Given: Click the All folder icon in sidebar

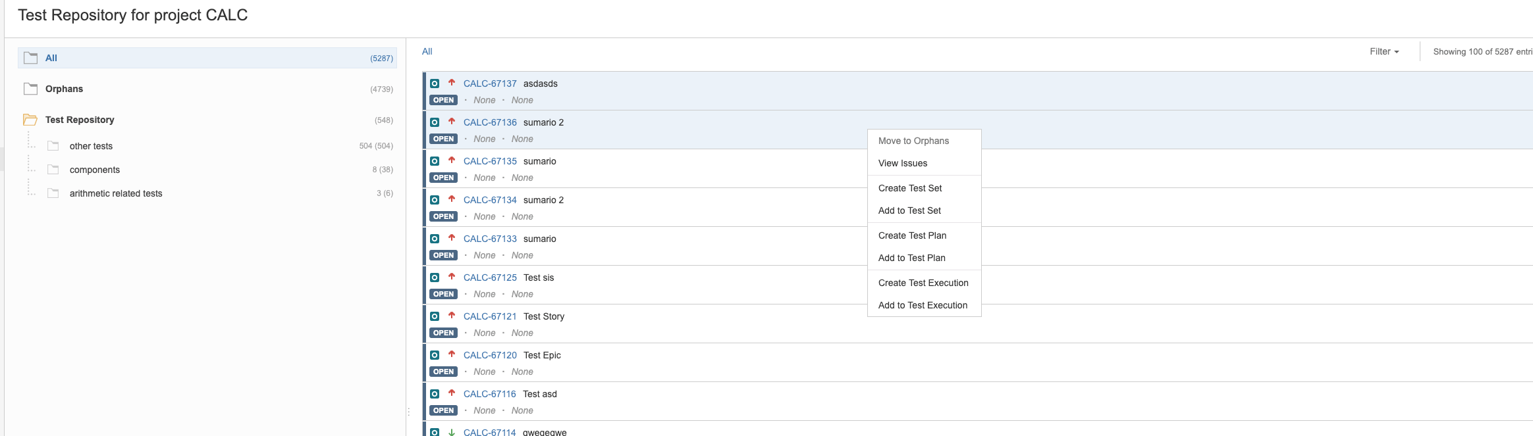Looking at the screenshot, I should click(x=30, y=58).
